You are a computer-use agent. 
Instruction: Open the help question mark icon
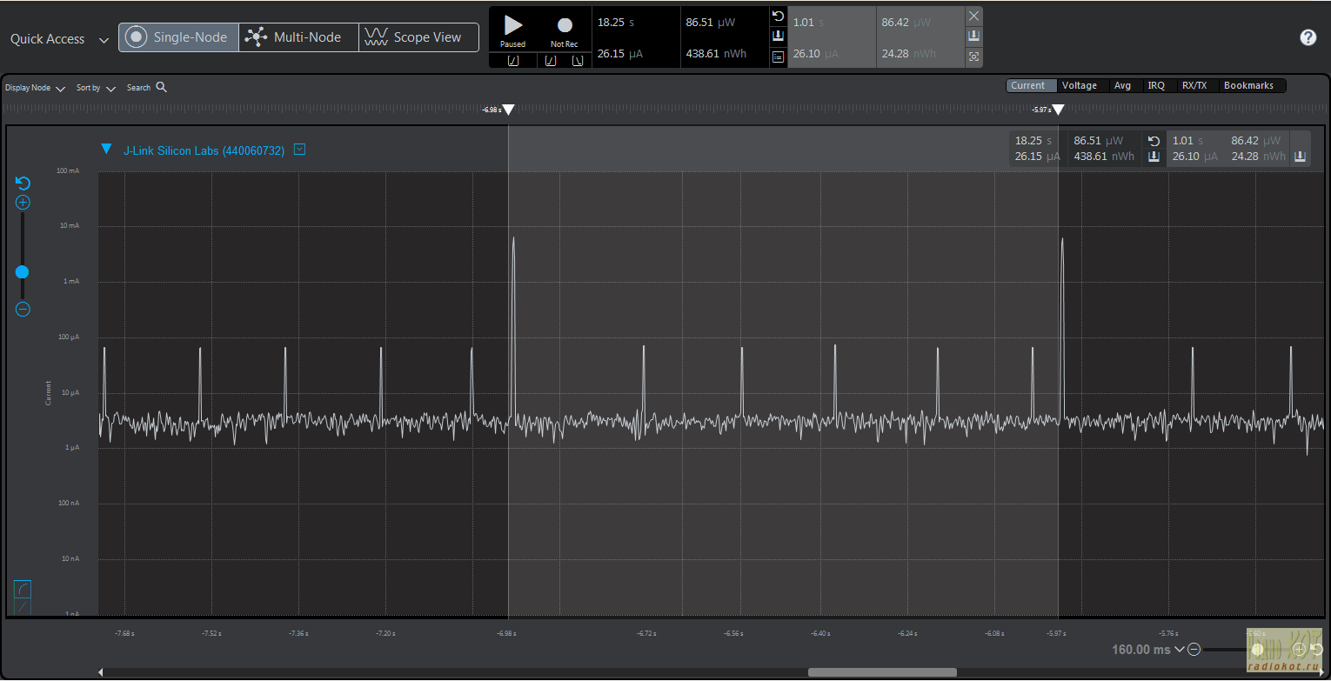(1308, 37)
